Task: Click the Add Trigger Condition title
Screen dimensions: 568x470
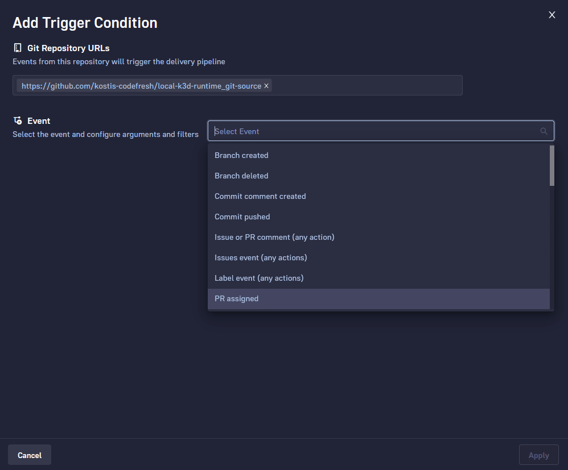Action: click(x=84, y=23)
